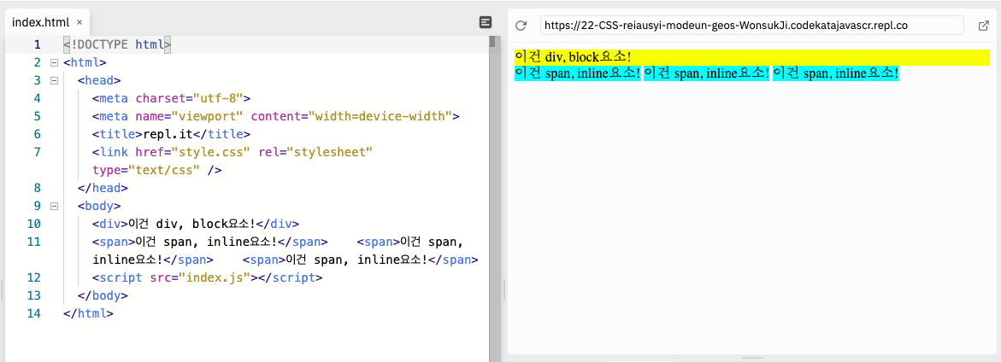
Task: Click the second cyan span in preview
Action: (707, 73)
